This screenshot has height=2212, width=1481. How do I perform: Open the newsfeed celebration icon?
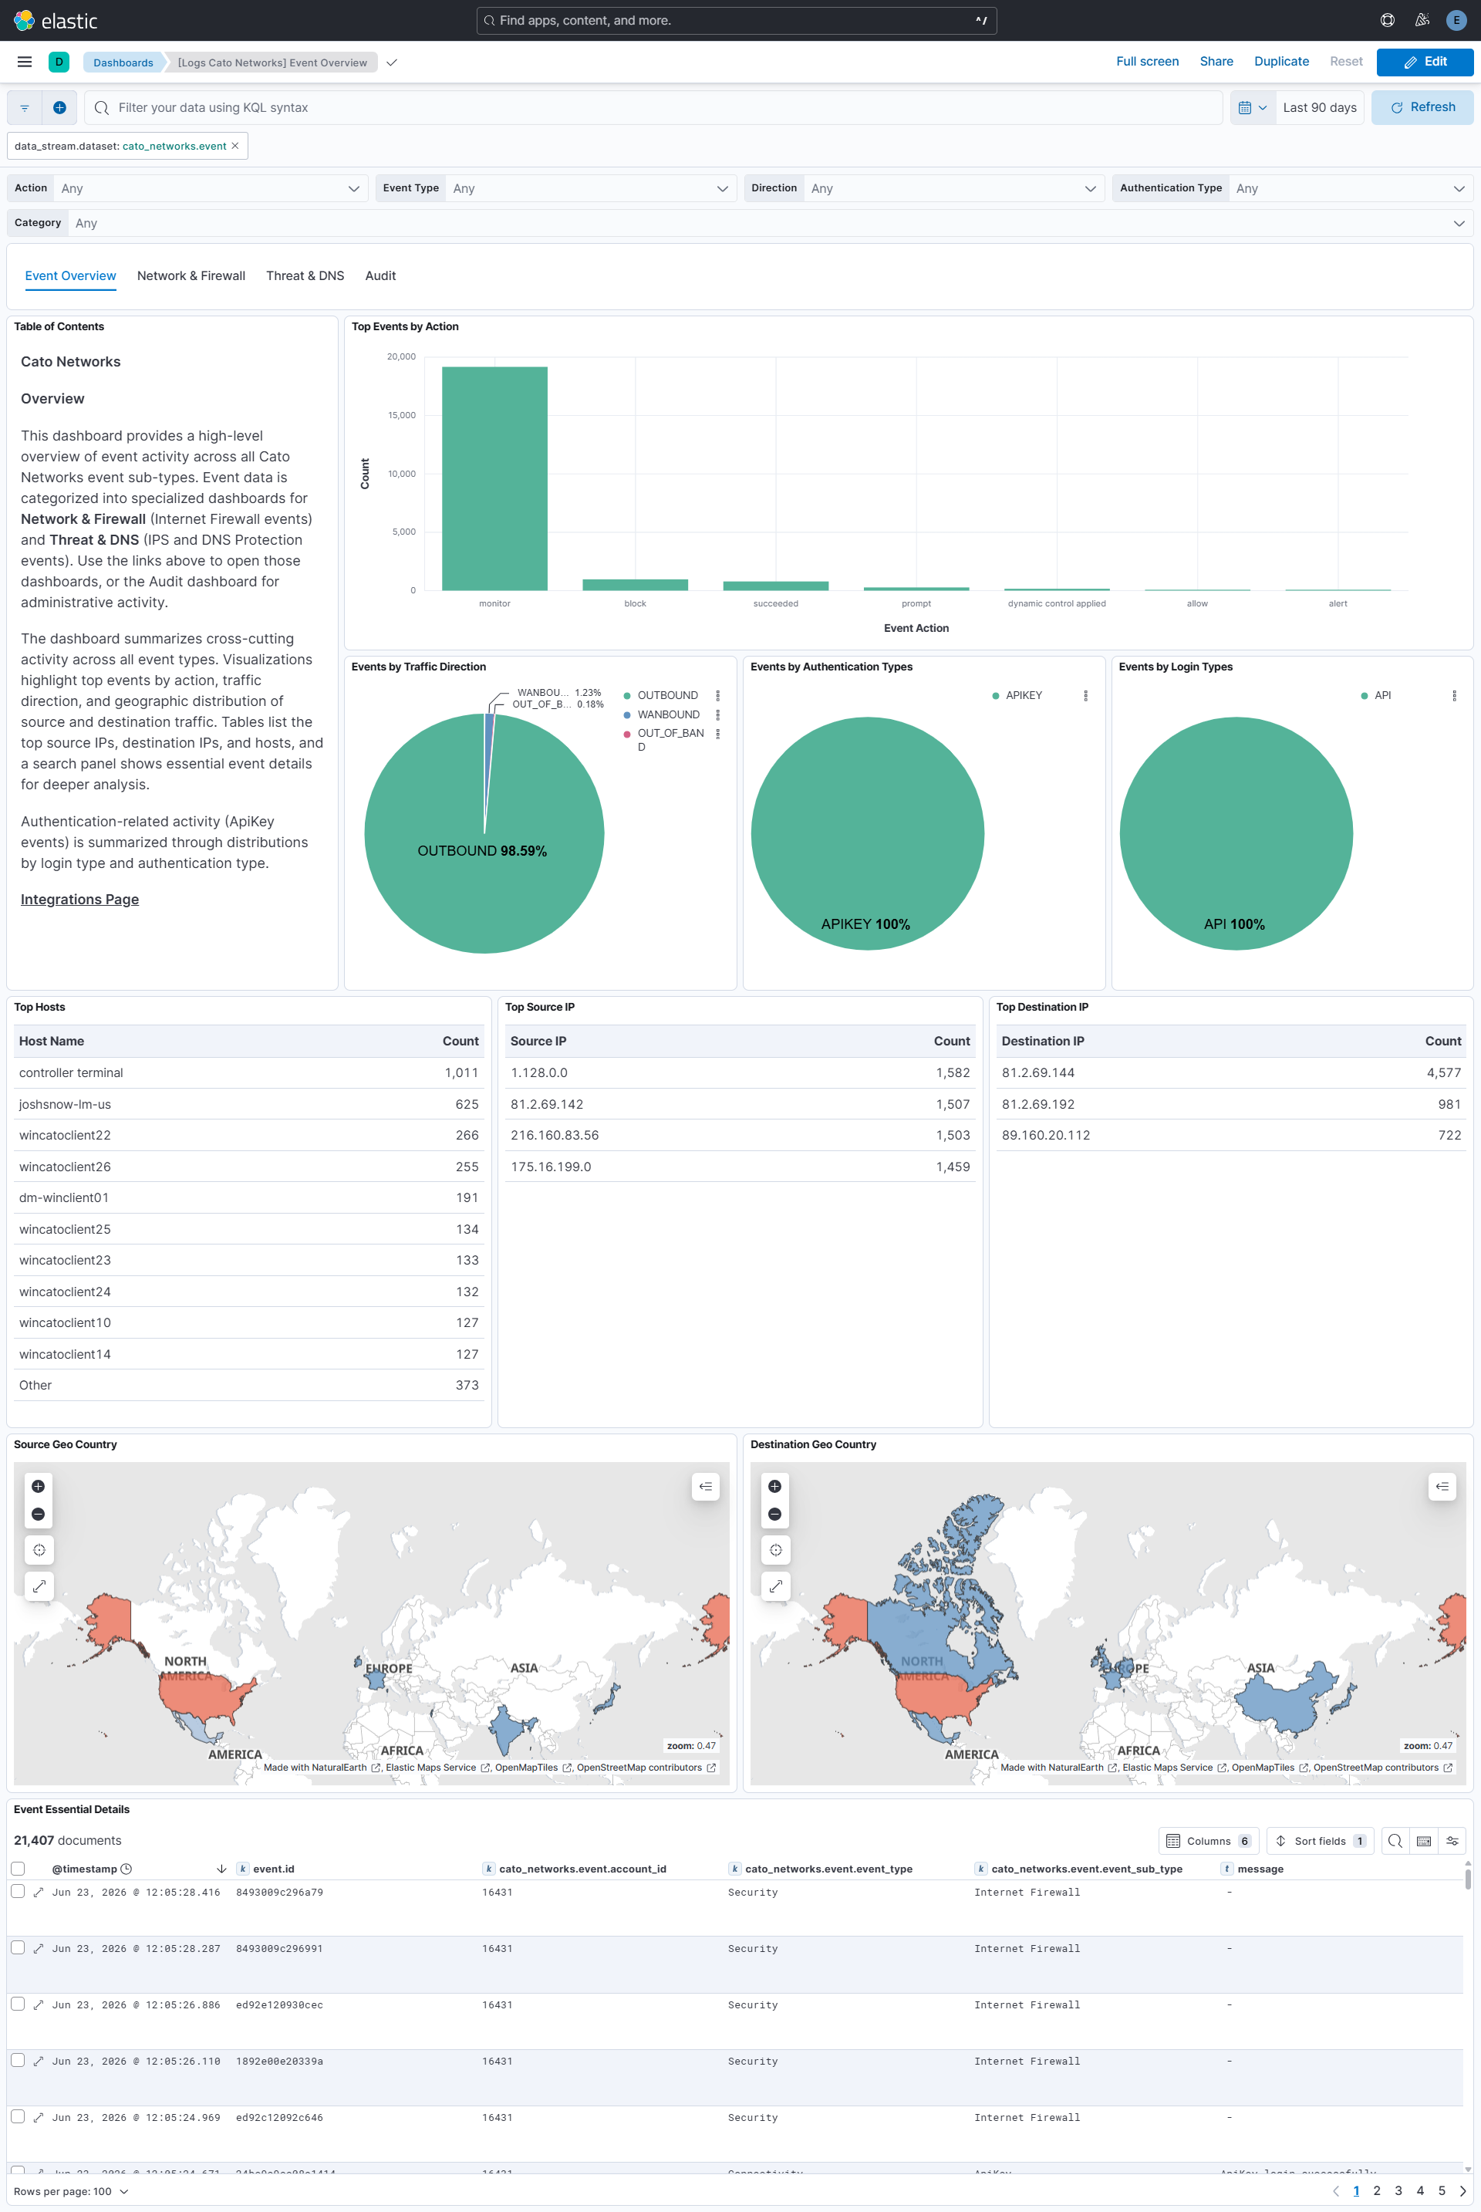(1422, 21)
